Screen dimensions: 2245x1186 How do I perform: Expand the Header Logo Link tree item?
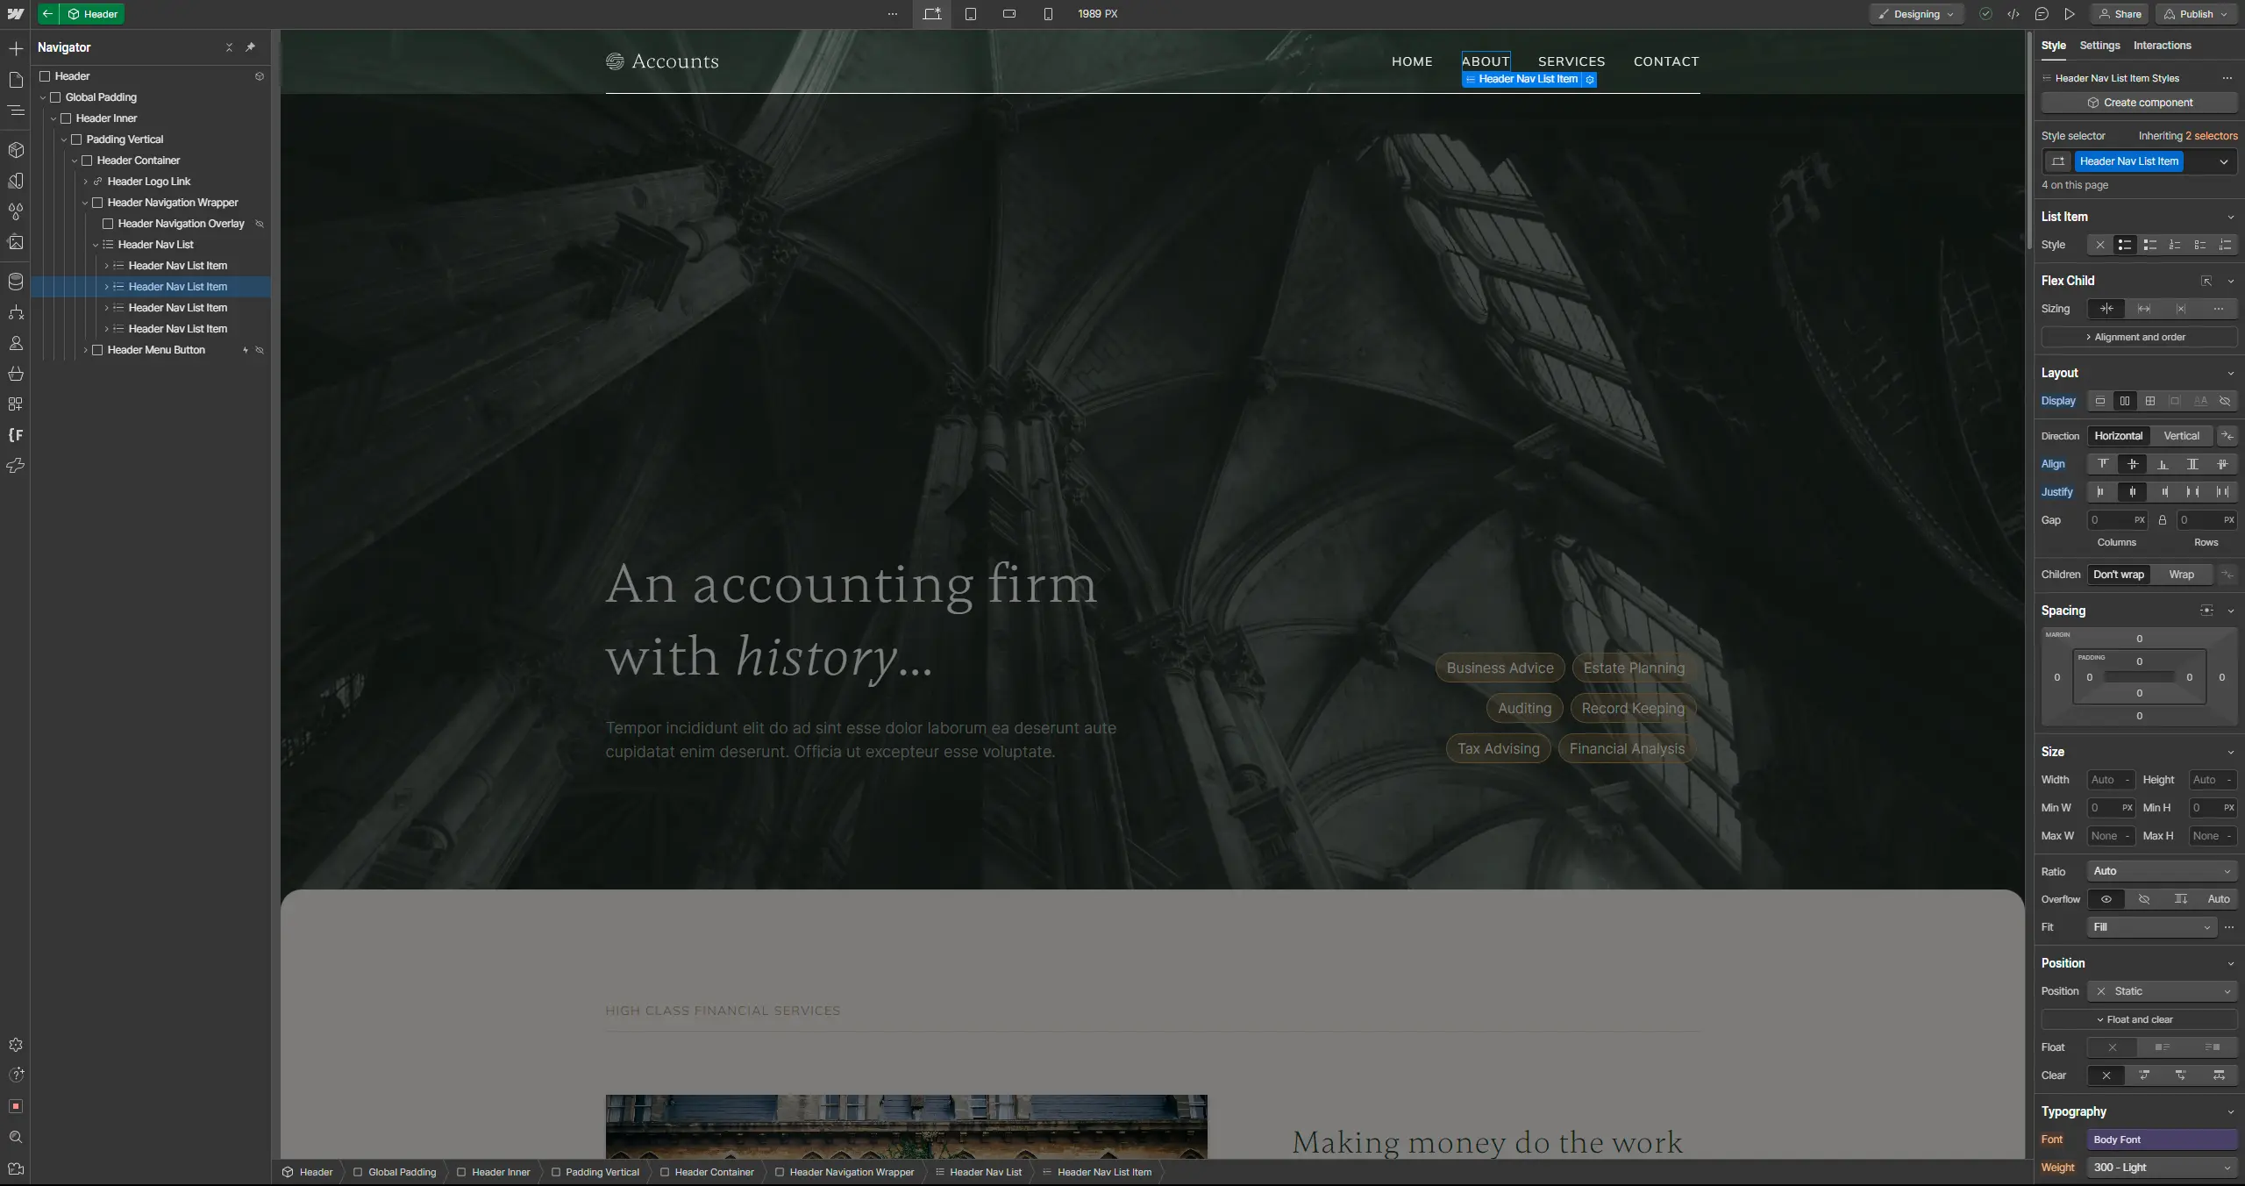(86, 182)
